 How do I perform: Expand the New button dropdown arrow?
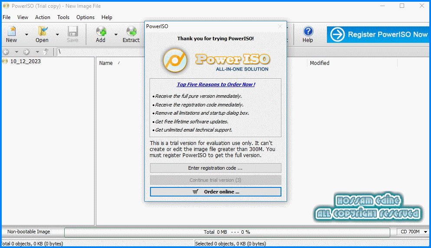[x=26, y=35]
